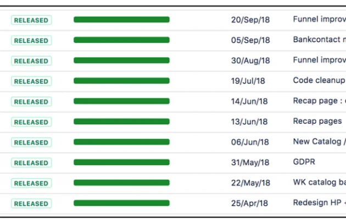
Task: Click the RELEASED badge for 25/Apr/18 release
Action: click(31, 204)
